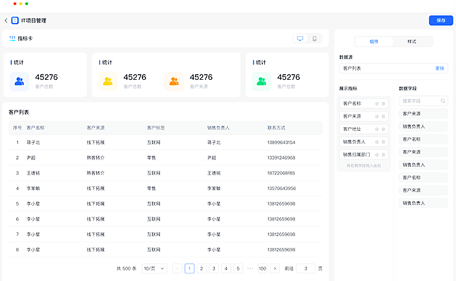Click 熟客转介 in row 2
Screen dimensions: 456x281
click(96, 158)
